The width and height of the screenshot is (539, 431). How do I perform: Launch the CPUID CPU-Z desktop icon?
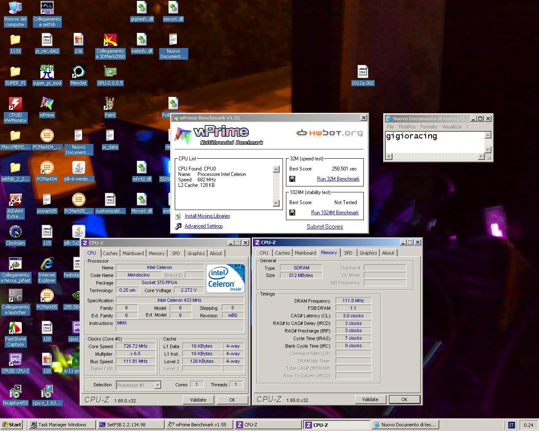(15, 364)
